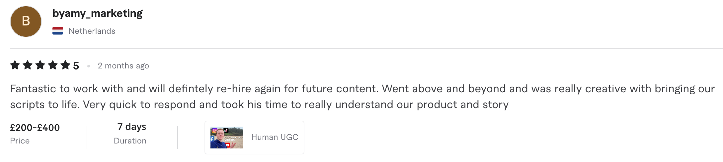This screenshot has width=723, height=162.
Task: Click the £200-£400 price value
Action: 35,128
